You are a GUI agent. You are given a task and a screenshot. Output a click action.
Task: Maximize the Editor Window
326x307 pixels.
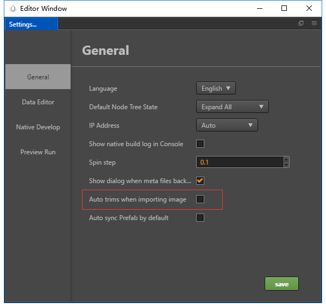tap(284, 9)
